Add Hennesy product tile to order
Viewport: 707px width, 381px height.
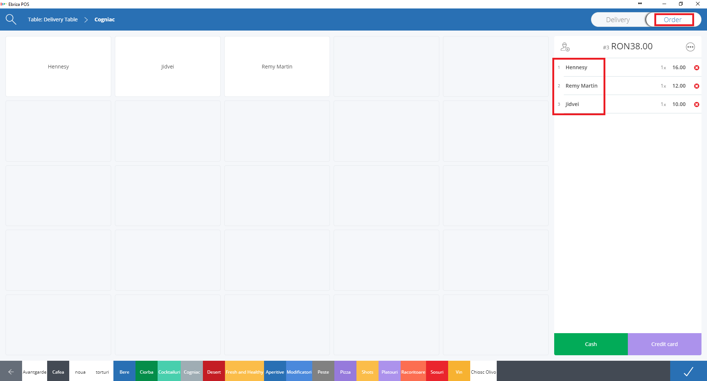click(x=58, y=67)
